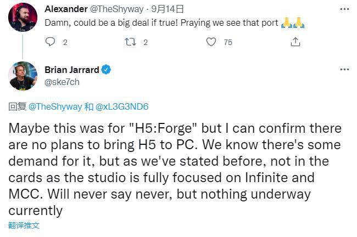Click the share icon on Alexander's tweet
357x237 pixels.
click(x=295, y=42)
